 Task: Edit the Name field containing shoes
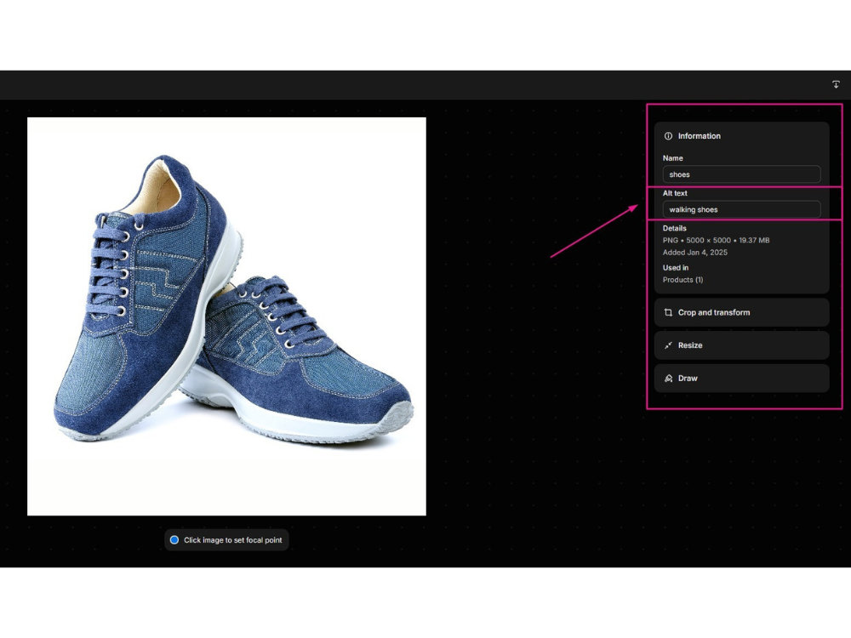coord(741,174)
